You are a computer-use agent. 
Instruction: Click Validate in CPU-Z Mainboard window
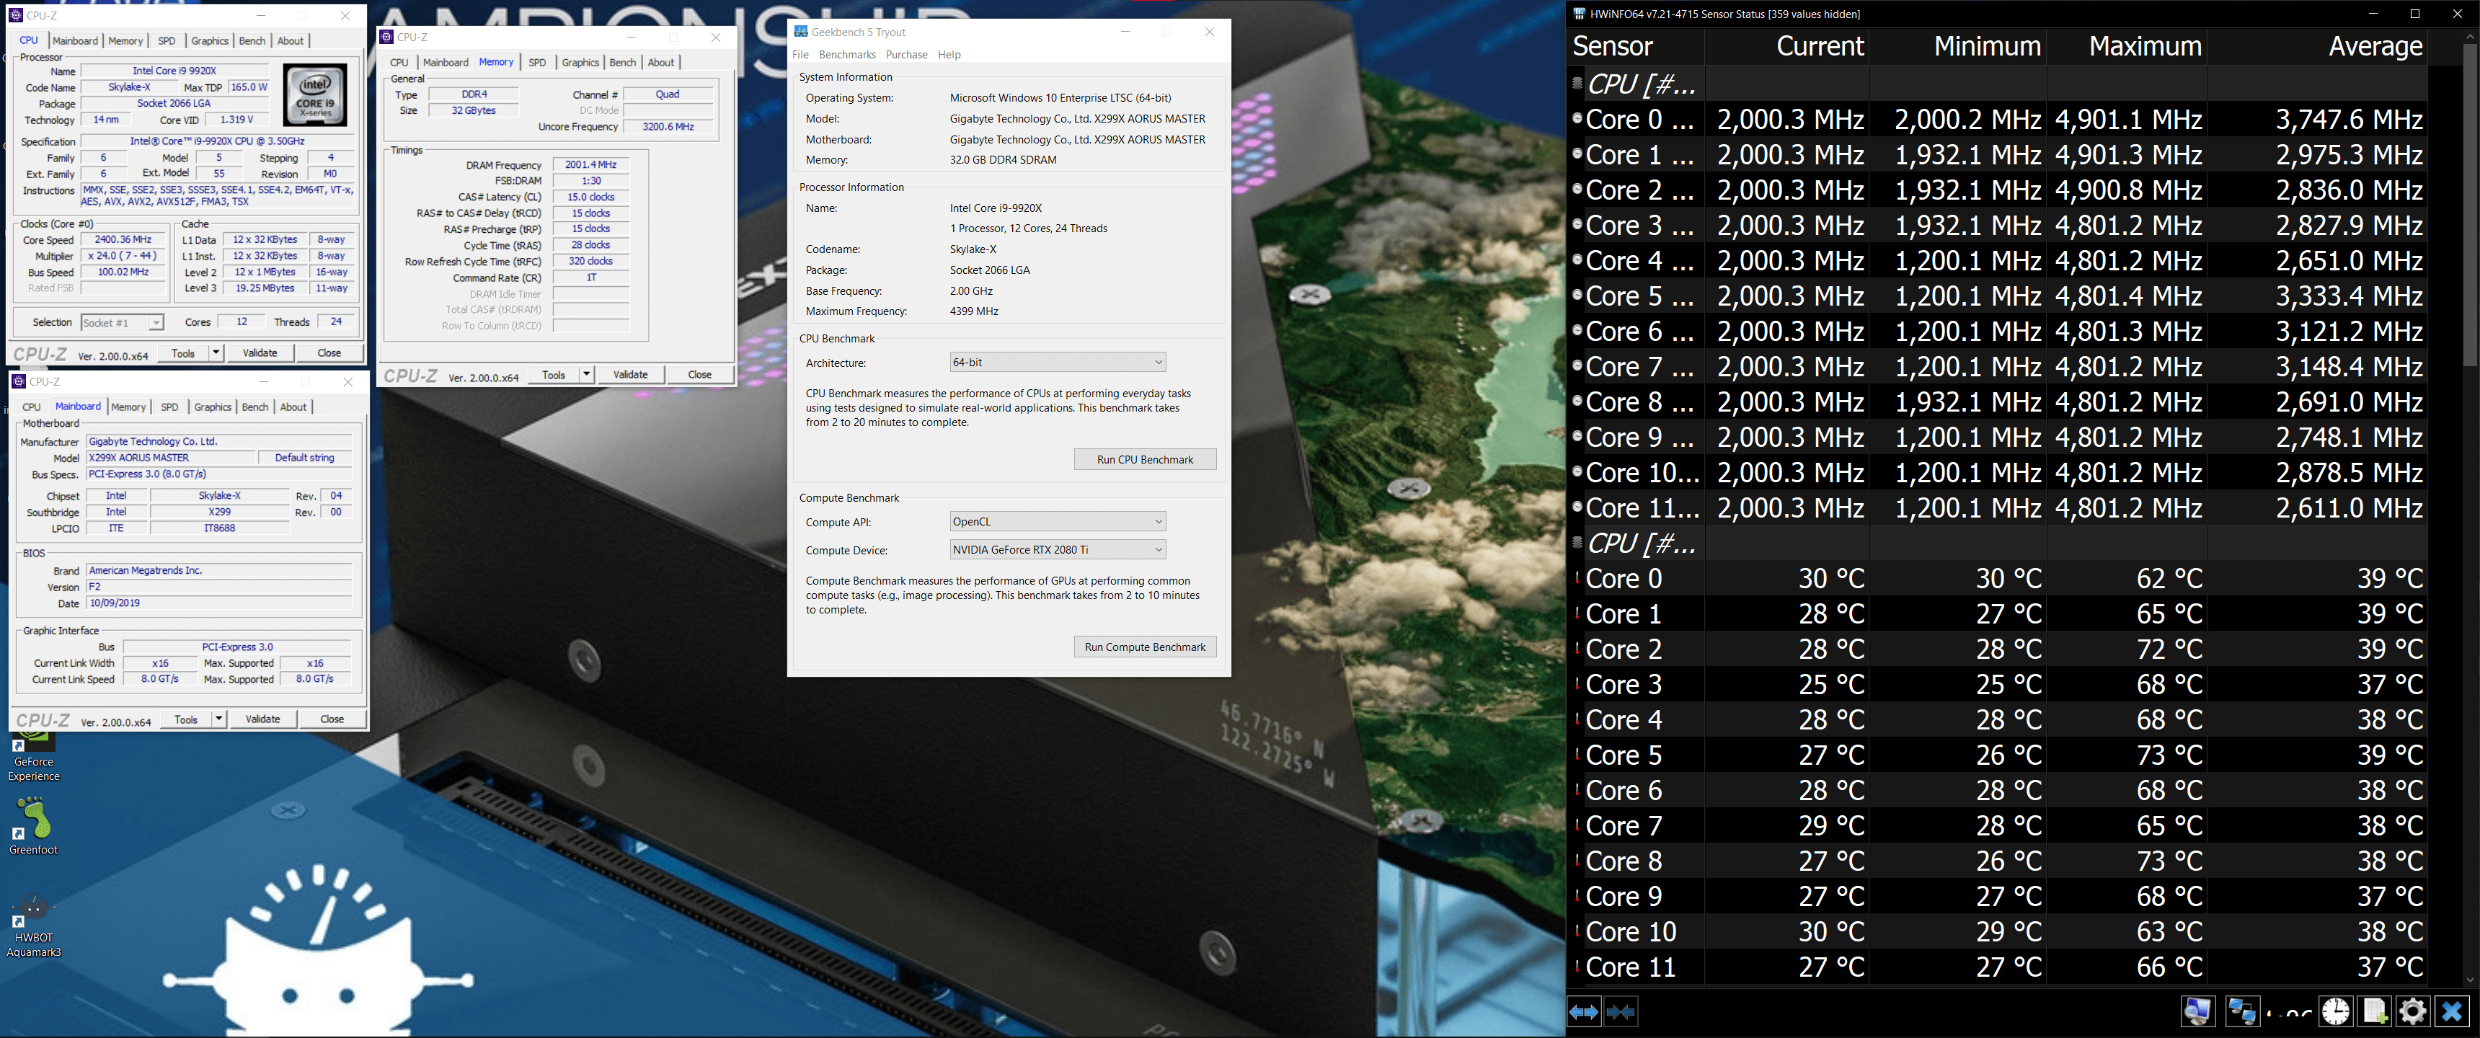(x=263, y=719)
